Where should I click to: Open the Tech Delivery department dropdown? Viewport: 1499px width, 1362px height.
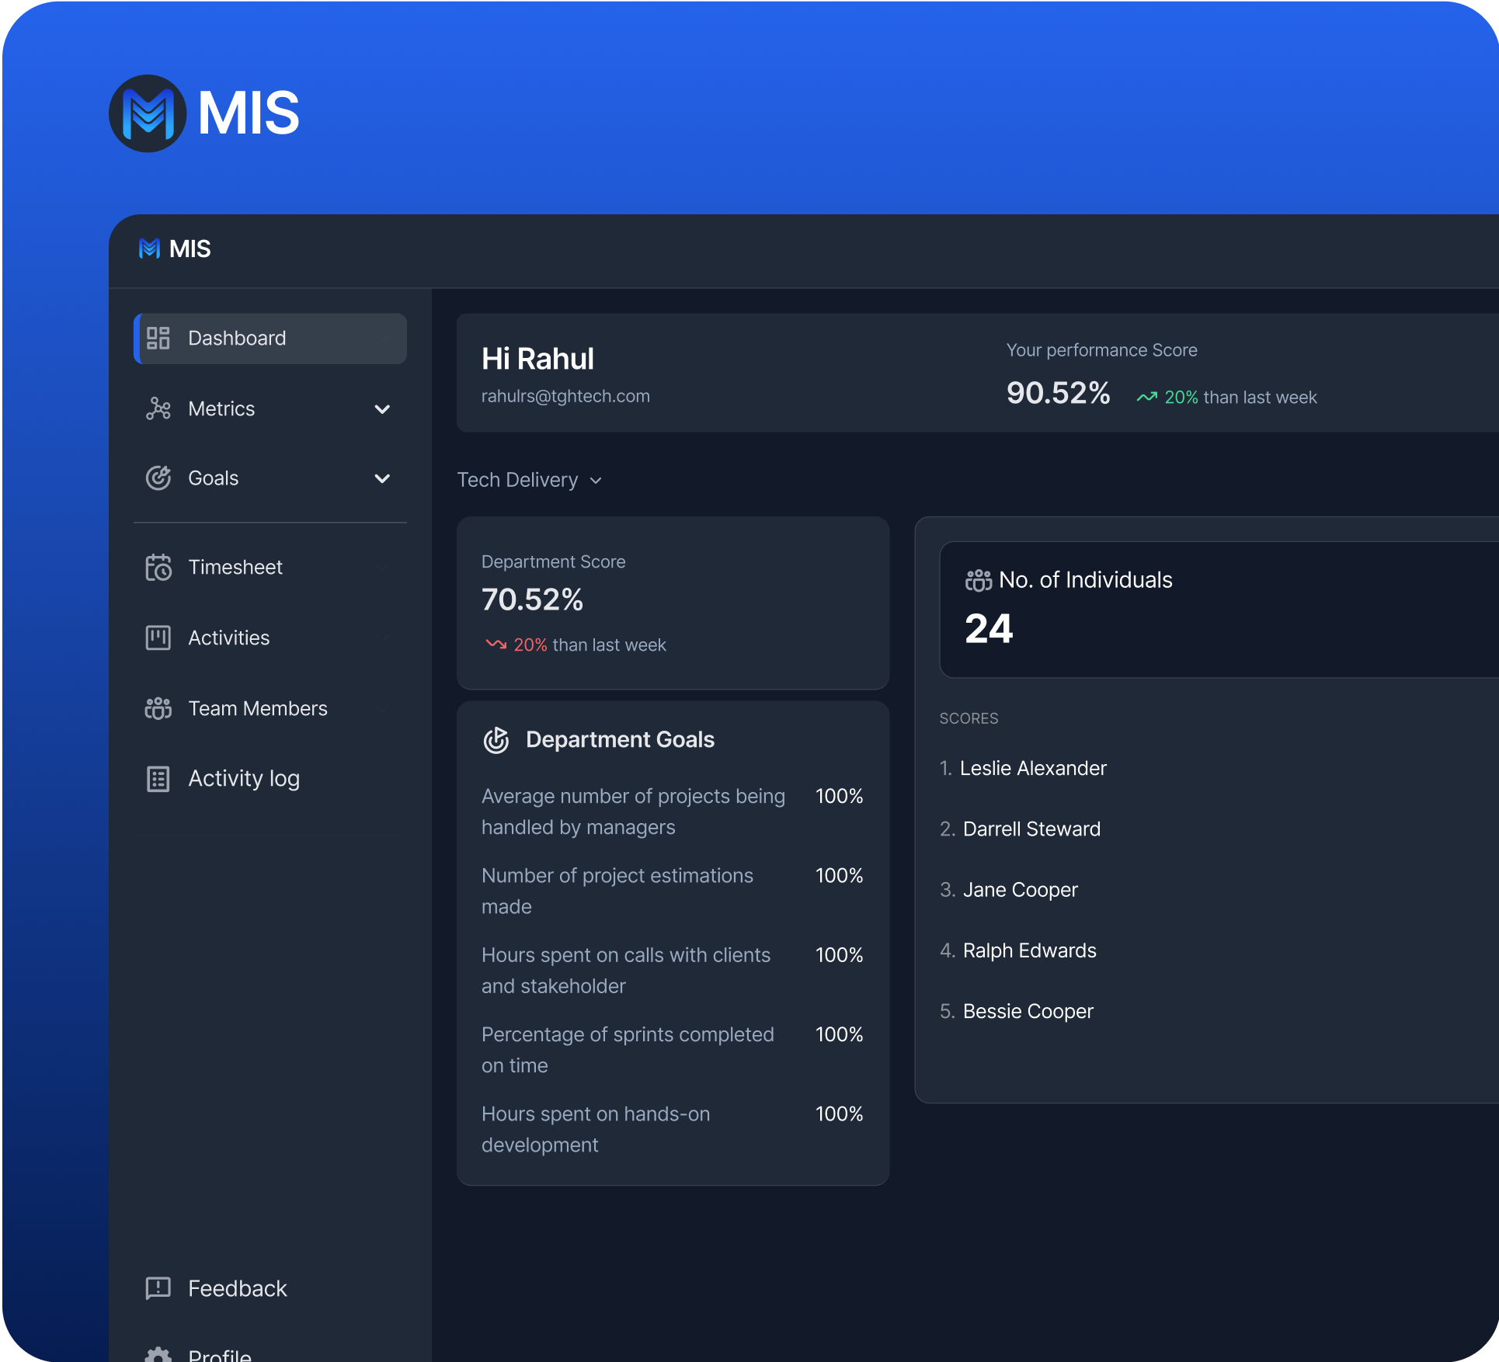[x=529, y=480]
